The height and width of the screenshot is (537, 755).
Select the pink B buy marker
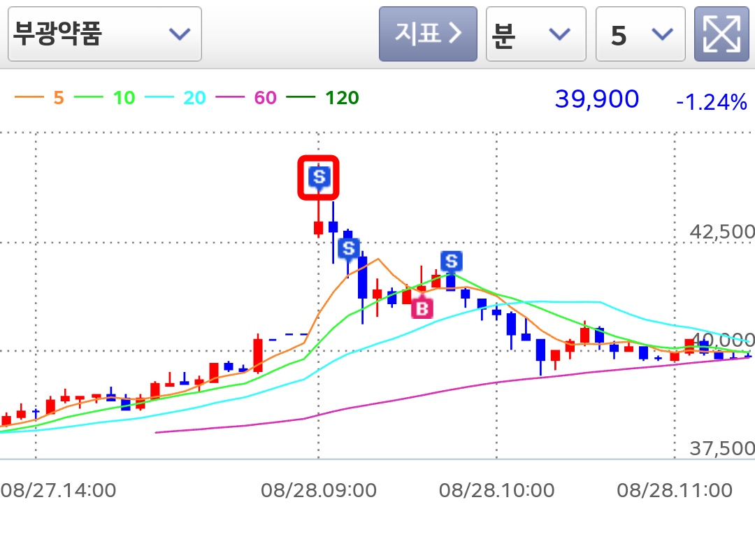(422, 308)
